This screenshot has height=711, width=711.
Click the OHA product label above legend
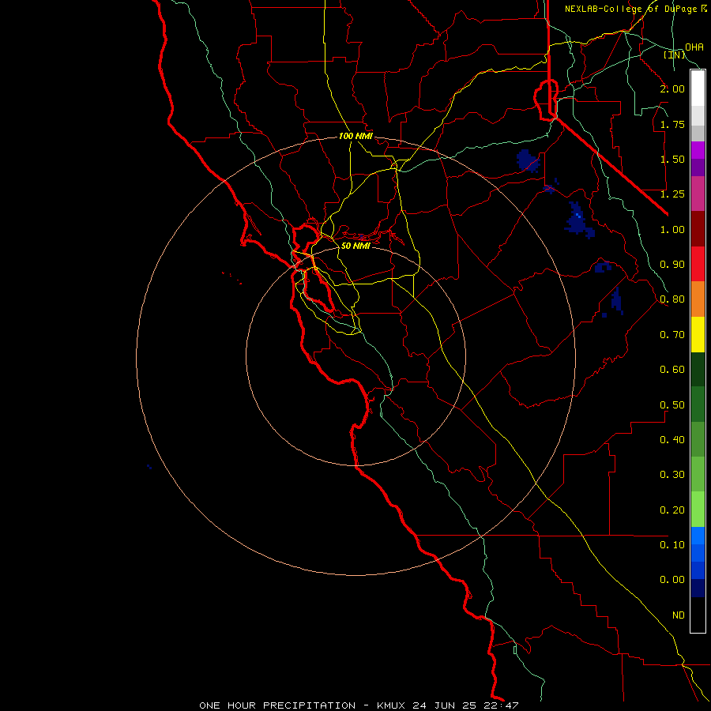click(694, 47)
